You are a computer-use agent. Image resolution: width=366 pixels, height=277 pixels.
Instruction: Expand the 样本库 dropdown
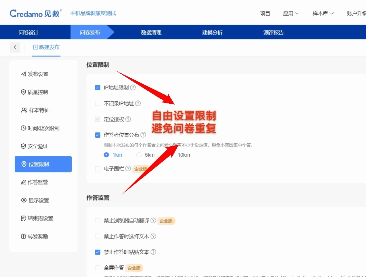tap(323, 14)
